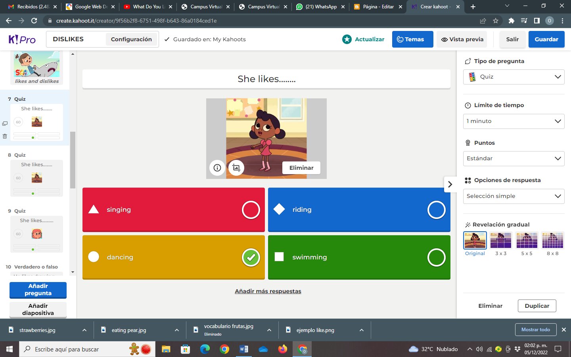
Task: Click the red triangle shape icon
Action: click(94, 209)
